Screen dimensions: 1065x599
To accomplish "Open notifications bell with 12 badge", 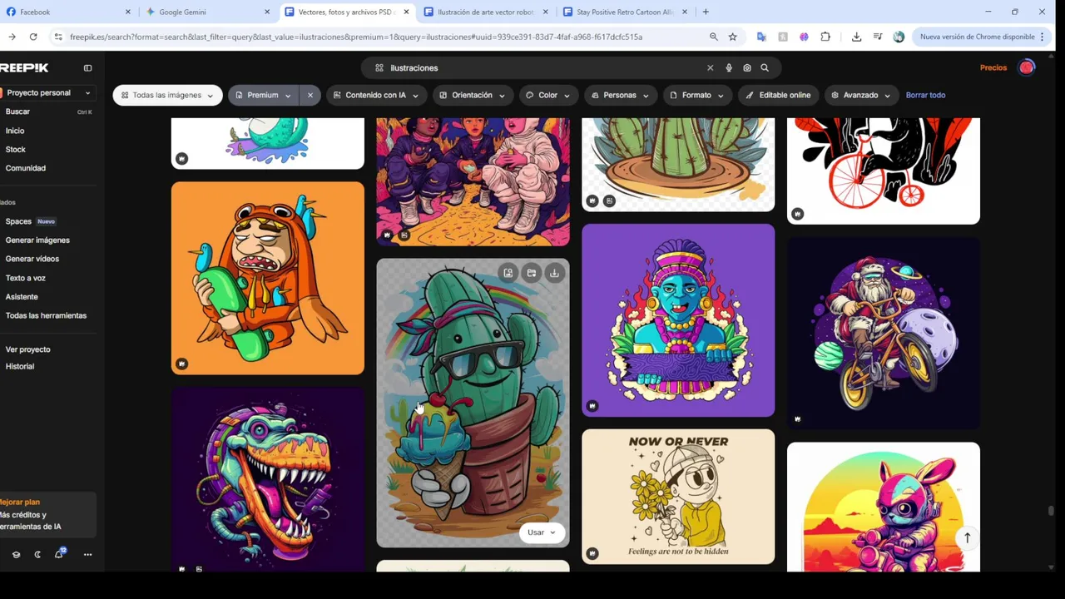I will click(59, 554).
